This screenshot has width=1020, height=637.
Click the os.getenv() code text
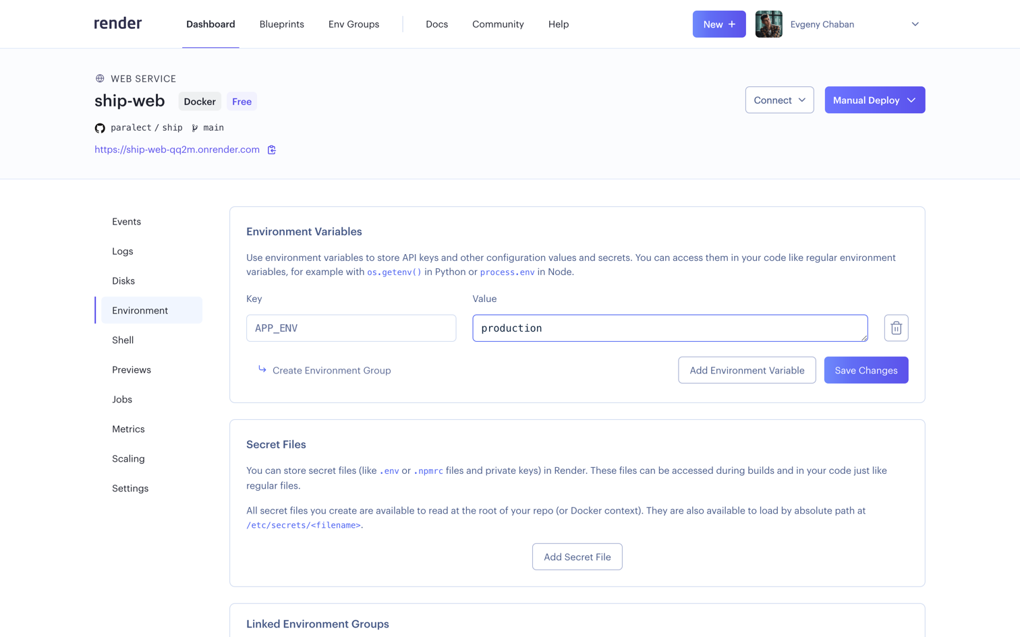394,272
